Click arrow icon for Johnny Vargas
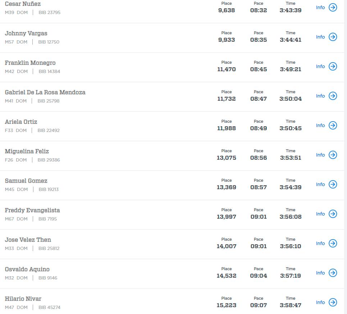347x314 pixels. click(333, 37)
